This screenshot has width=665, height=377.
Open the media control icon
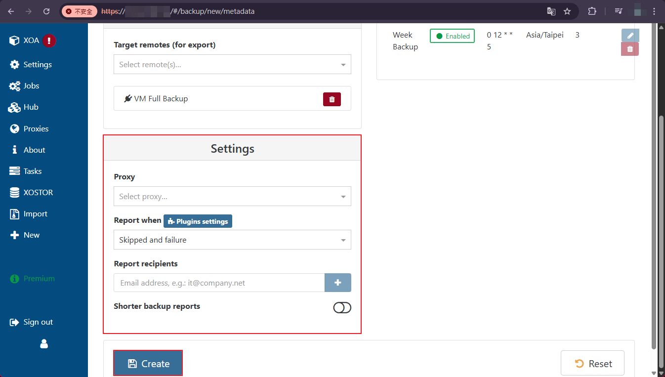618,11
